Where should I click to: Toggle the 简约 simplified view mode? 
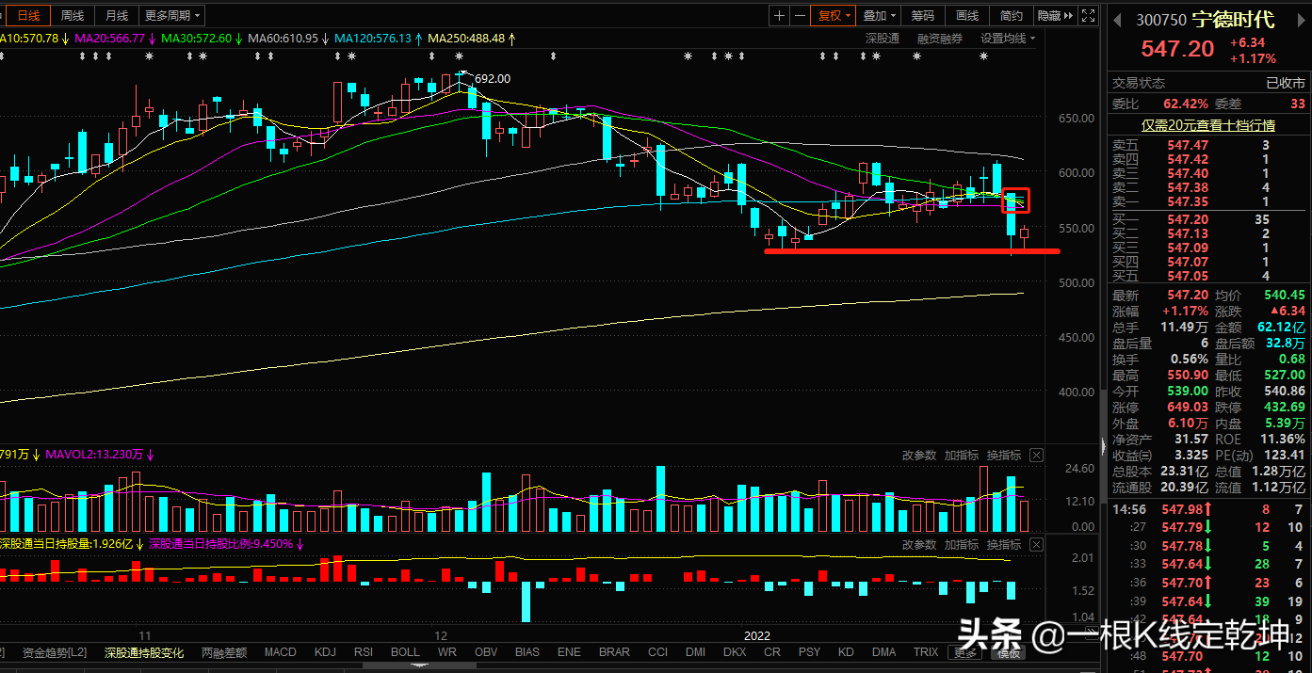click(x=1012, y=16)
